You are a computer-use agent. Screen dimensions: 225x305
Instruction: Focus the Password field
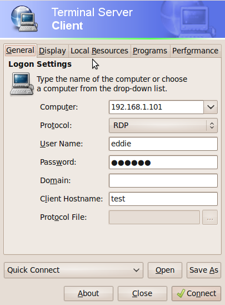click(x=163, y=162)
